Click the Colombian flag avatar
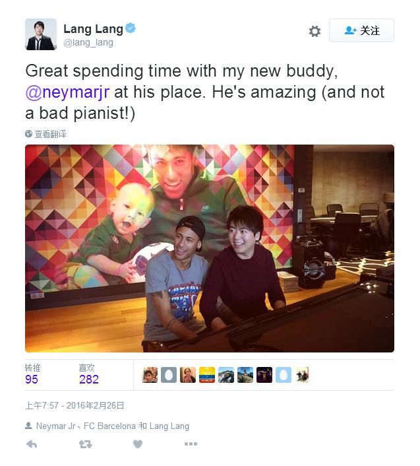The height and width of the screenshot is (466, 420). [207, 375]
